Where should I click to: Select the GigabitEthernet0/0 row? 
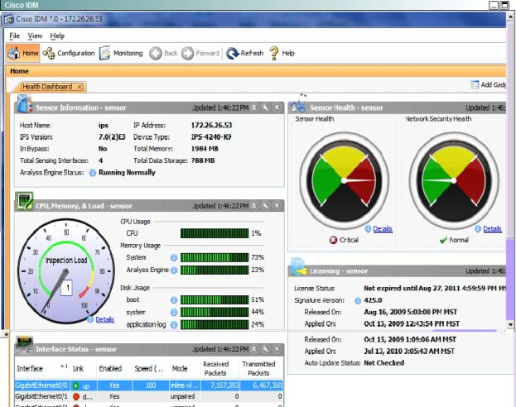click(x=149, y=385)
